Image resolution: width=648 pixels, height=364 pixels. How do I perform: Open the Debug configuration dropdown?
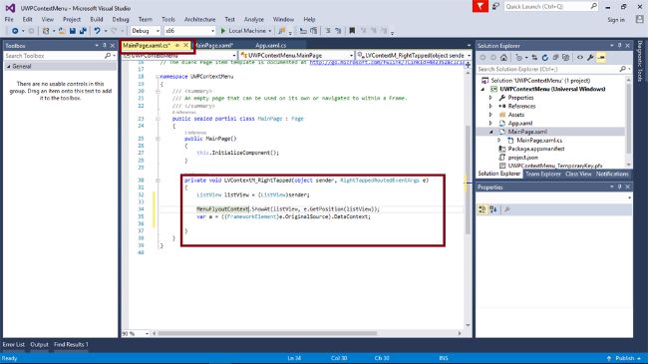[x=146, y=31]
